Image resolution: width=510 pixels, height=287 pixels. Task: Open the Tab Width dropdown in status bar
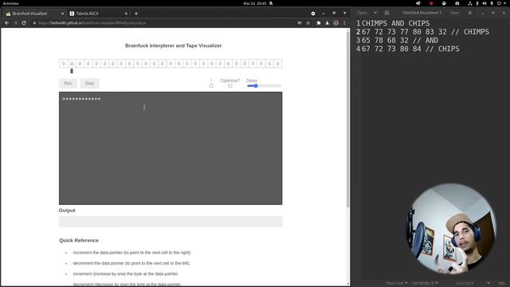pyautogui.click(x=425, y=283)
